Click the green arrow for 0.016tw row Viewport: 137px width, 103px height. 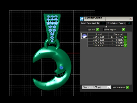[x=125, y=40]
